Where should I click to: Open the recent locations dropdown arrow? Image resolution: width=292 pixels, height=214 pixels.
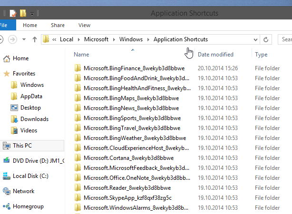point(24,39)
